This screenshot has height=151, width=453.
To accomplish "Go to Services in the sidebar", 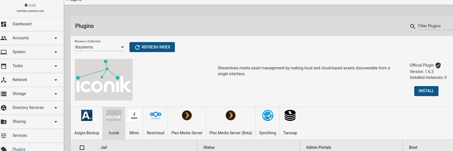I will [x=20, y=135].
